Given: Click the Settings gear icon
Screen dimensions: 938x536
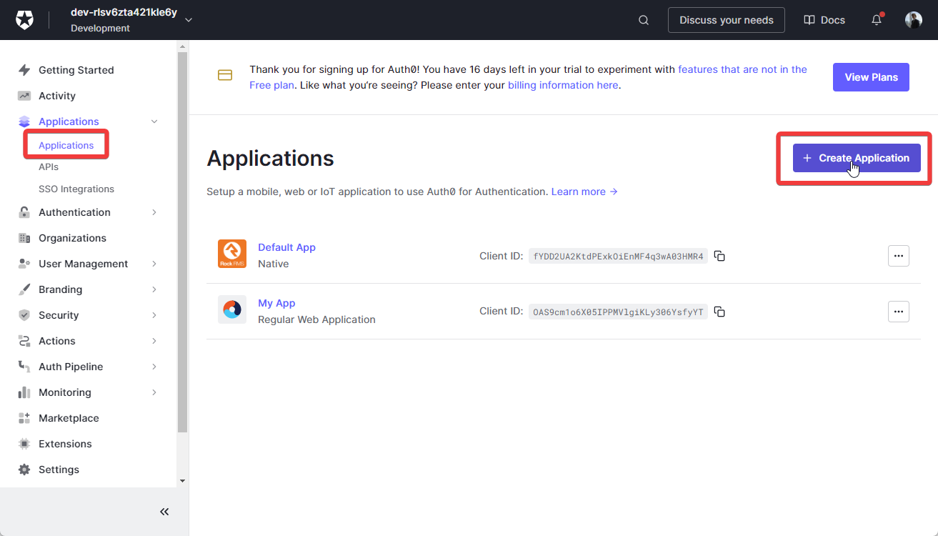Looking at the screenshot, I should point(24,470).
